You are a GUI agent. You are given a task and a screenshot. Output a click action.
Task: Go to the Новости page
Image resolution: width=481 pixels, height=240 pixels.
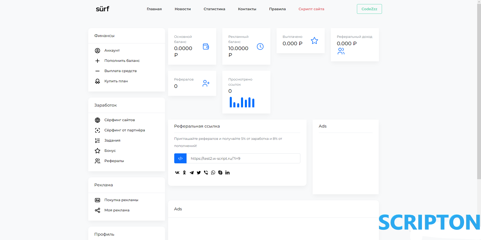click(183, 9)
